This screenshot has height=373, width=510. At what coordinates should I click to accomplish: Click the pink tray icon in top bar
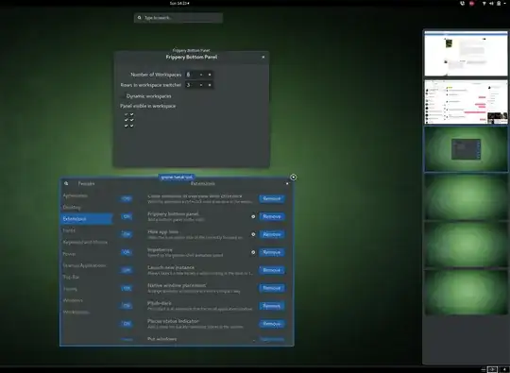pyautogui.click(x=471, y=3)
